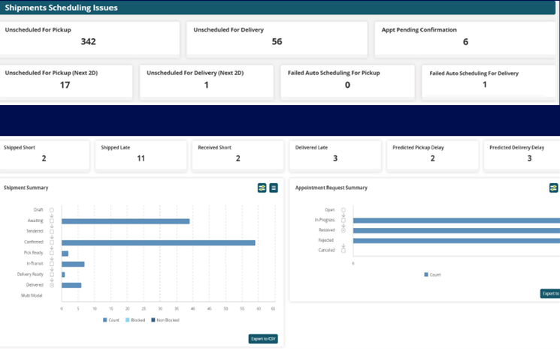The image size is (560, 349).
Task: Toggle Non Blocked legend swatch
Action: [x=165, y=320]
